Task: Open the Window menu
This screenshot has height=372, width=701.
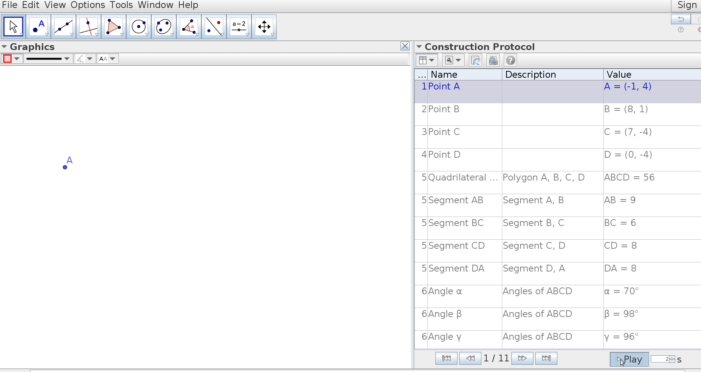Action: tap(155, 5)
